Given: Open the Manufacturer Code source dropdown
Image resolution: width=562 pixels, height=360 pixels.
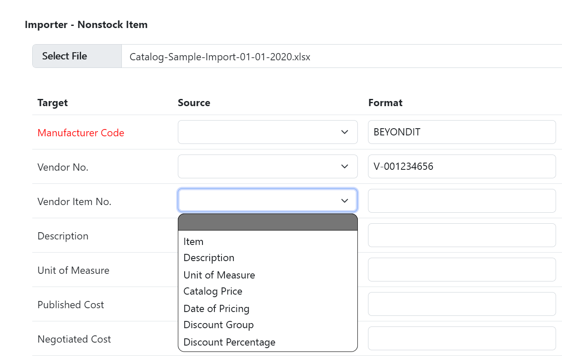Looking at the screenshot, I should (267, 132).
